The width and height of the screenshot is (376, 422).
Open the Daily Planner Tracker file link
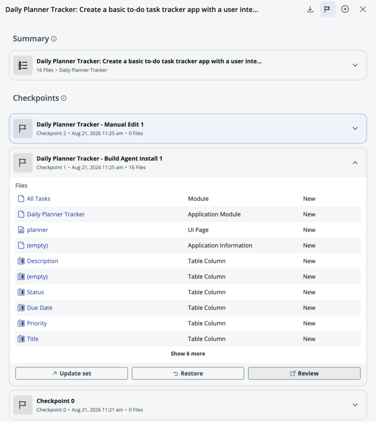[x=55, y=214]
